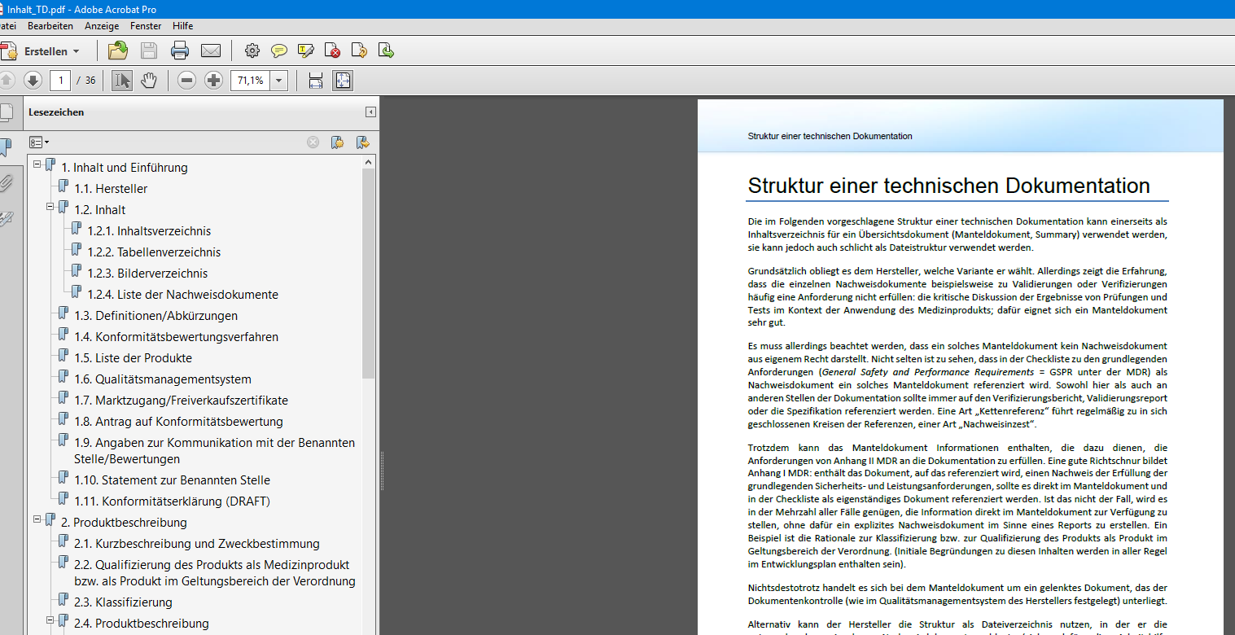1235x635 pixels.
Task: Select the Hand pan tool
Action: point(148,81)
